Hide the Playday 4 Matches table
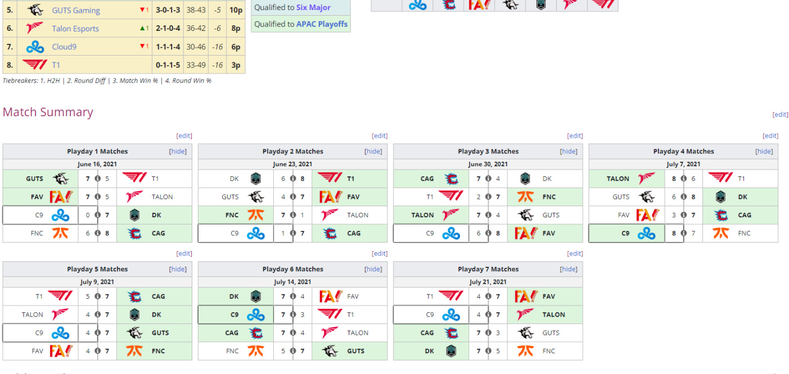 point(764,152)
